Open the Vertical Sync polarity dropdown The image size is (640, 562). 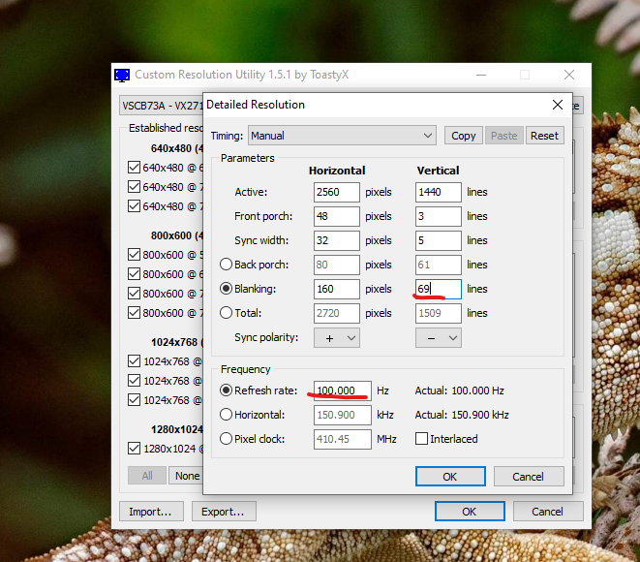[x=439, y=338]
